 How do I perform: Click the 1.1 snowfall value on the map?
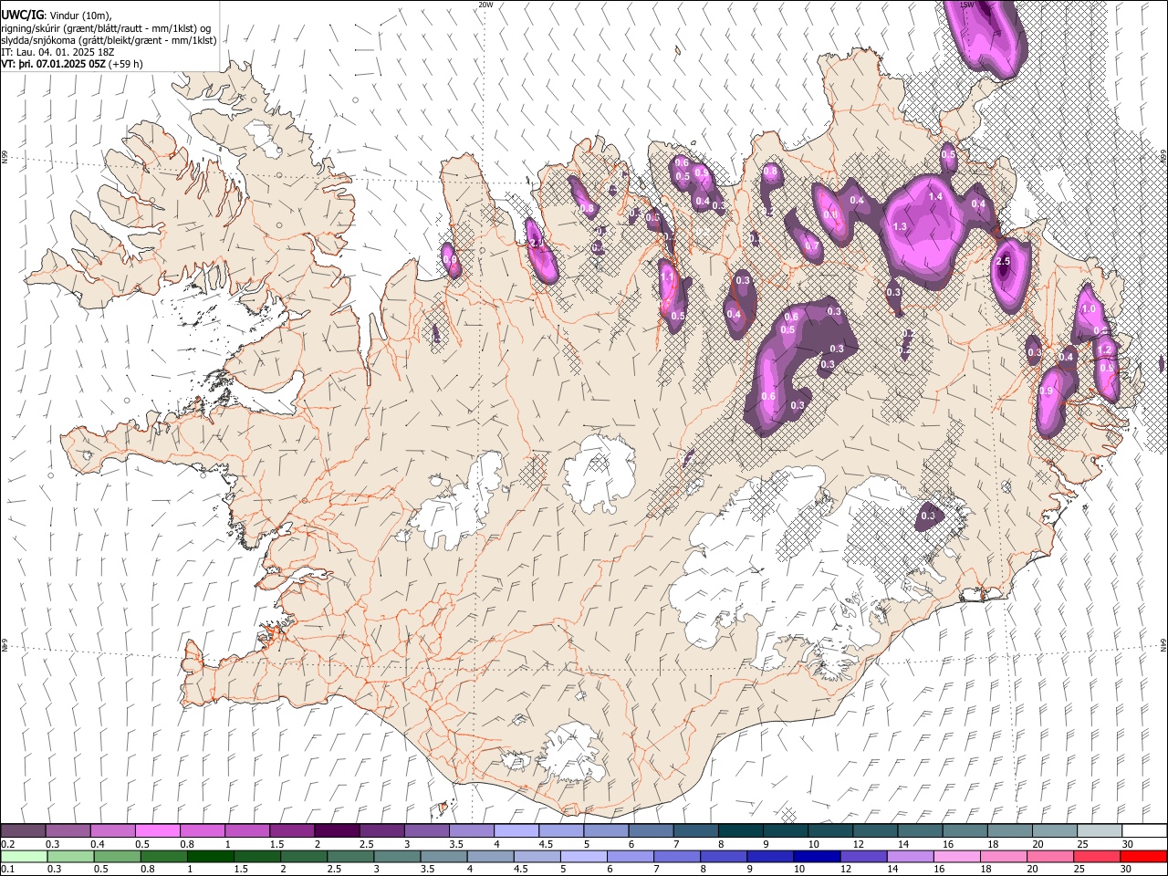pos(667,277)
